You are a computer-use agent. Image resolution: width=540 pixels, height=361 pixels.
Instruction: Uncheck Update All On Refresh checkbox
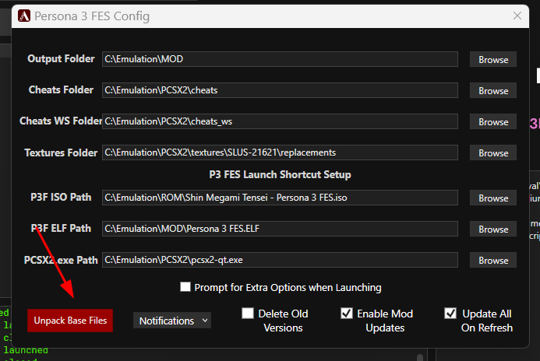pos(450,314)
